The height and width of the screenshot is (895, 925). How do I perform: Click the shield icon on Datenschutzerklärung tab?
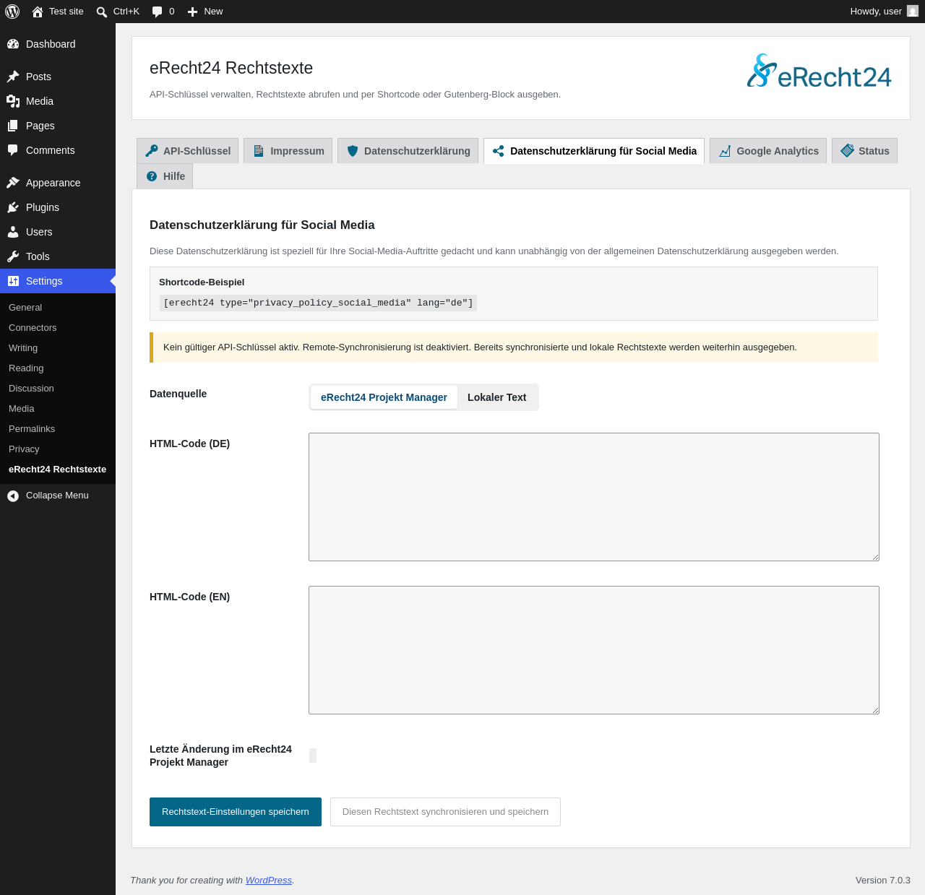pyautogui.click(x=353, y=151)
